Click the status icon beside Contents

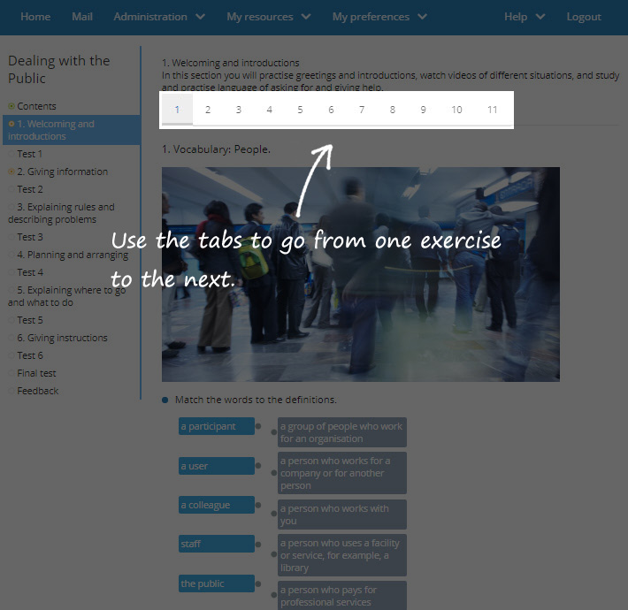click(x=11, y=106)
